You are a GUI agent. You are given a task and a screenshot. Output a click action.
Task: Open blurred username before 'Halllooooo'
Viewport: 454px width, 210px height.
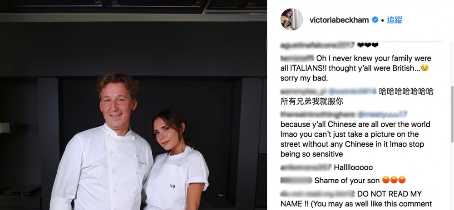306,167
